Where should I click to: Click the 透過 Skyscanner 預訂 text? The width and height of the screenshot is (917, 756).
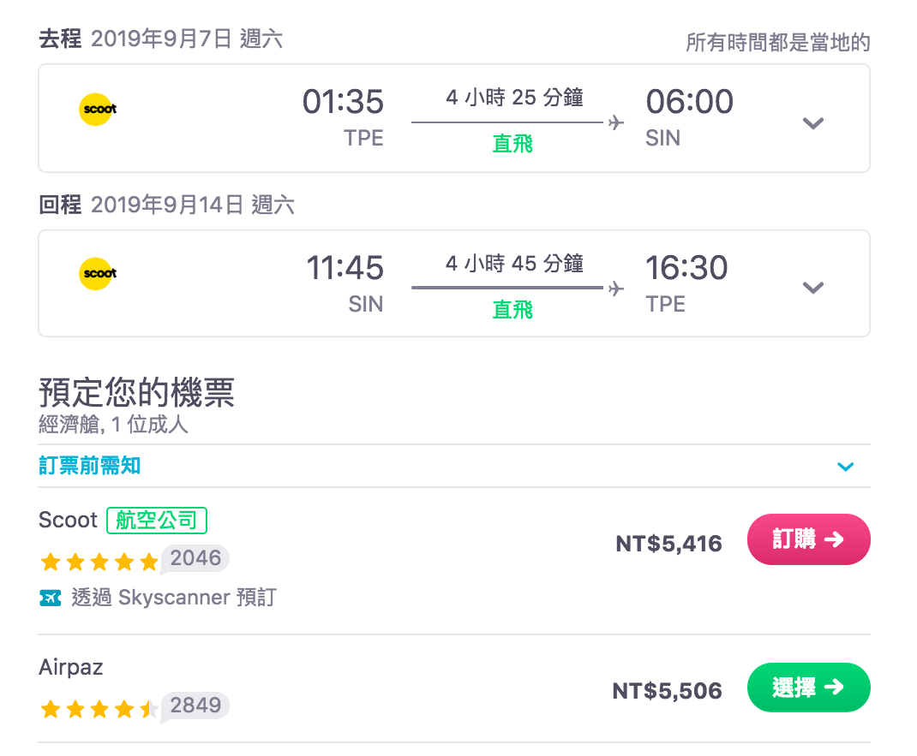tap(173, 597)
